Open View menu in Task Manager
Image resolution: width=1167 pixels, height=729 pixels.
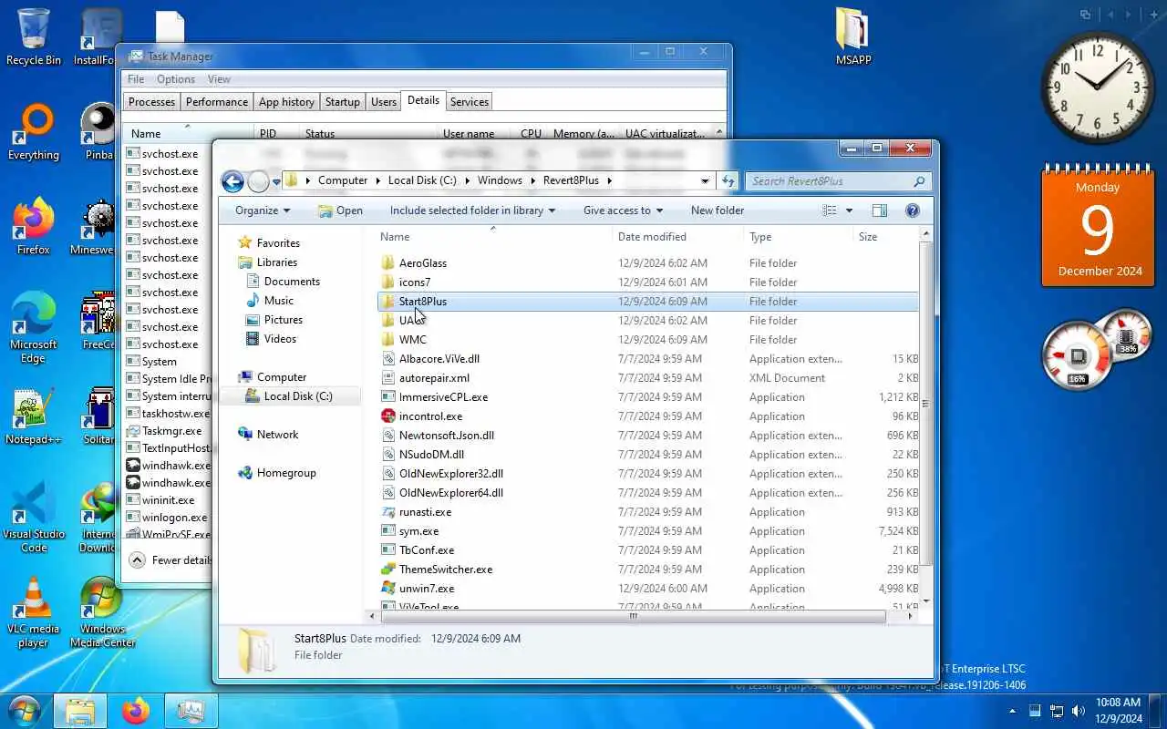coord(219,79)
